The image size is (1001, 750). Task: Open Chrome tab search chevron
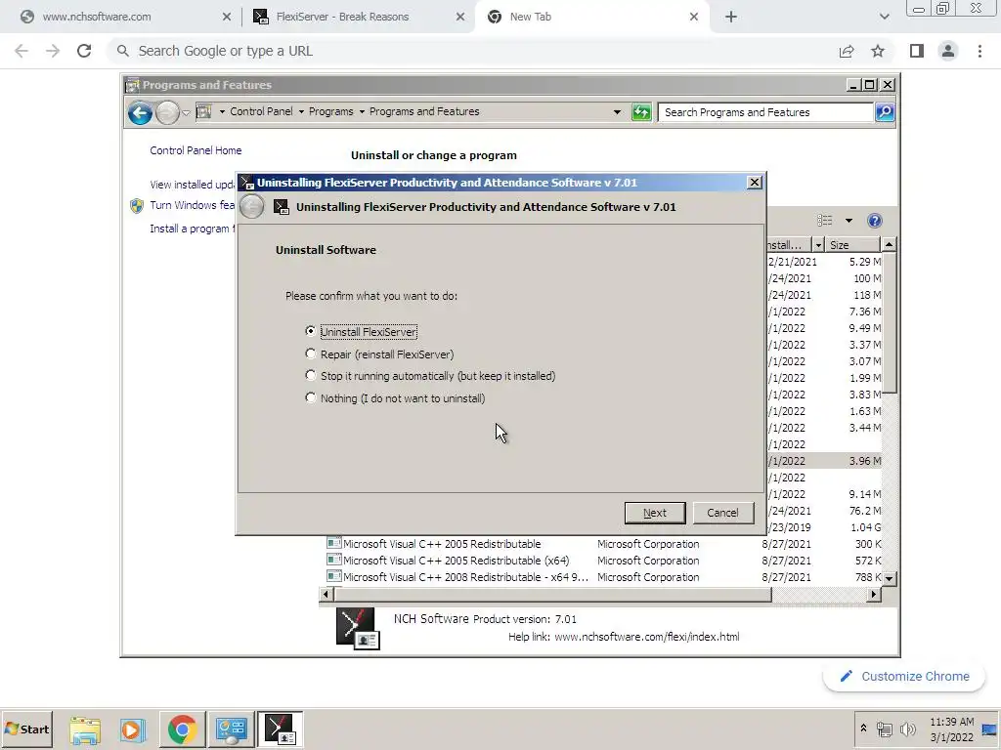[x=884, y=18]
